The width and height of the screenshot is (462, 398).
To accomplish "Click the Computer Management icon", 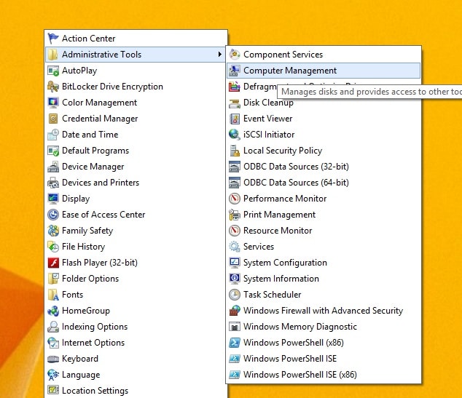I will [235, 71].
